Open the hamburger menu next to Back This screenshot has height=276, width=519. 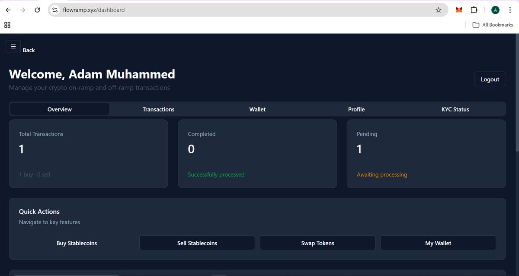(13, 46)
